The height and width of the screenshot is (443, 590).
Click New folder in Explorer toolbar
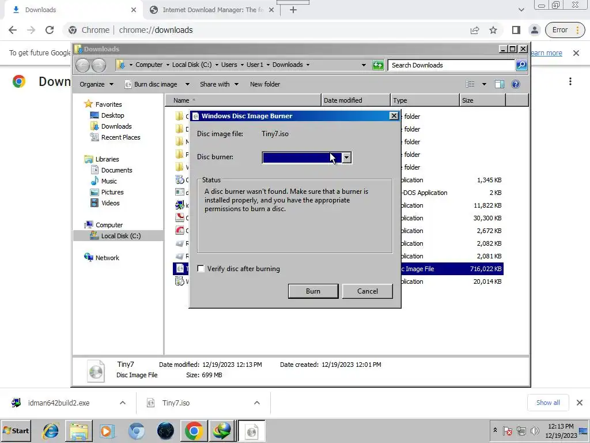coord(265,84)
